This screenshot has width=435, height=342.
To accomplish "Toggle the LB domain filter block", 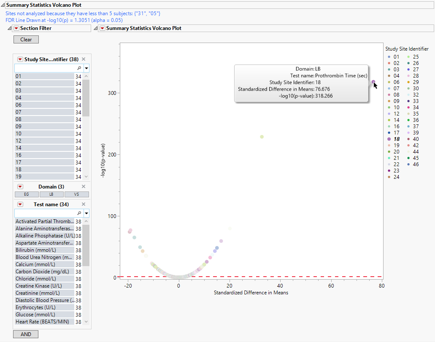I will point(51,194).
